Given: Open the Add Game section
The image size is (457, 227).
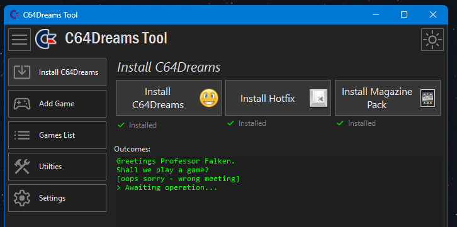Looking at the screenshot, I should coord(57,104).
